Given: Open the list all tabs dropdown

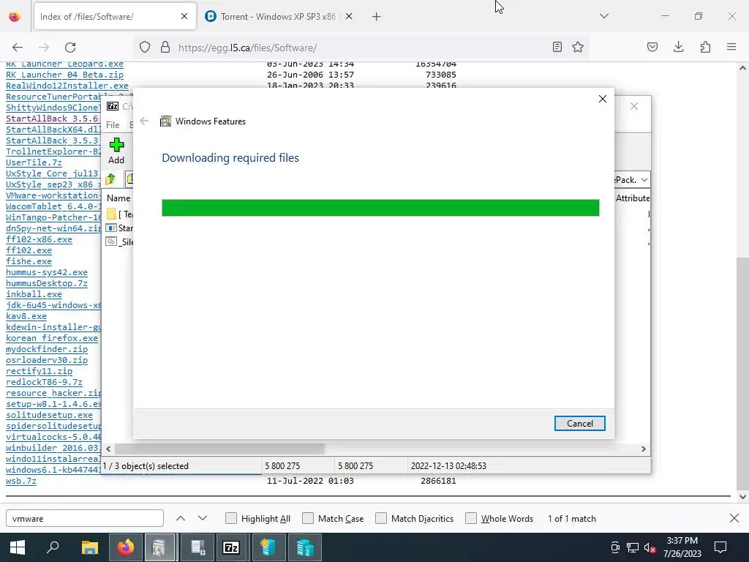Looking at the screenshot, I should coord(604,16).
